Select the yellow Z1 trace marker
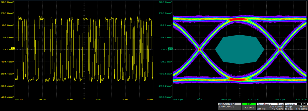 [x=13, y=48]
